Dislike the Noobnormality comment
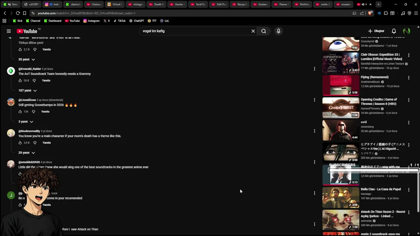This screenshot has width=420, height=236. tap(35, 143)
